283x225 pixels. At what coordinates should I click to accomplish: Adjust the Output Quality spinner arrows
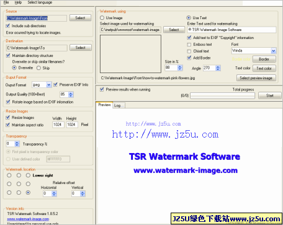click(71, 94)
